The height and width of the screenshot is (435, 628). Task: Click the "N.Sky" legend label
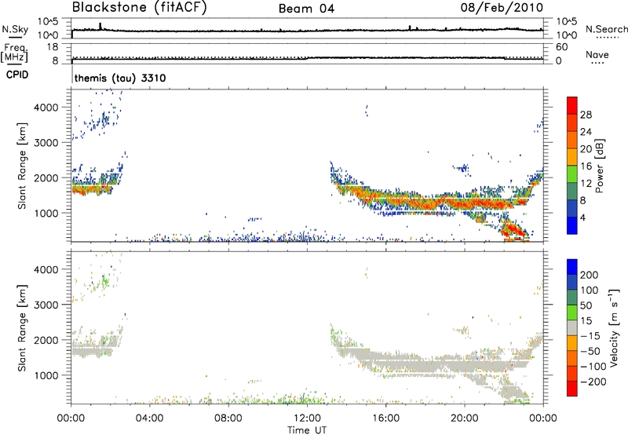coord(15,30)
